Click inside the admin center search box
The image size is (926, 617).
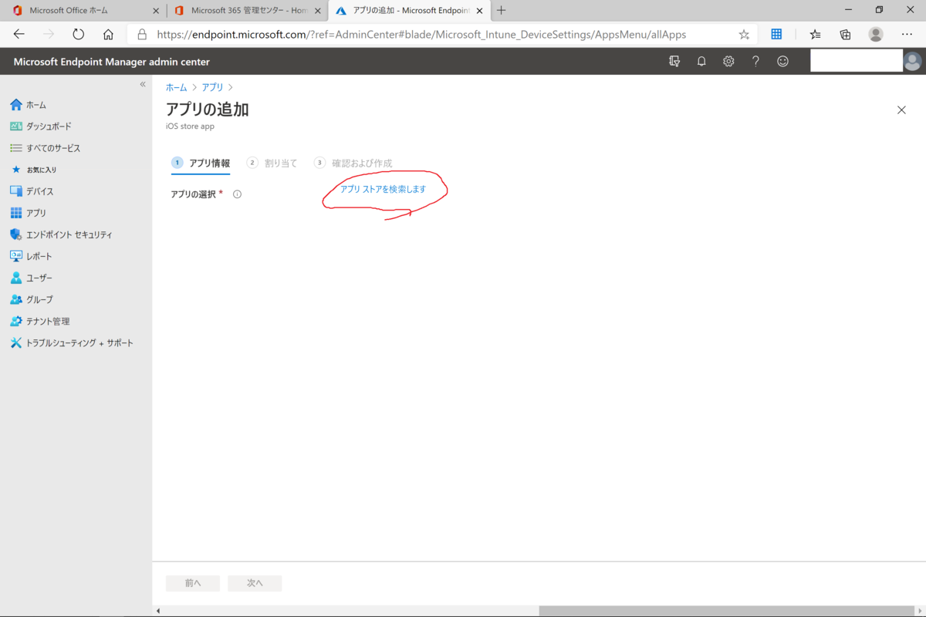point(857,60)
